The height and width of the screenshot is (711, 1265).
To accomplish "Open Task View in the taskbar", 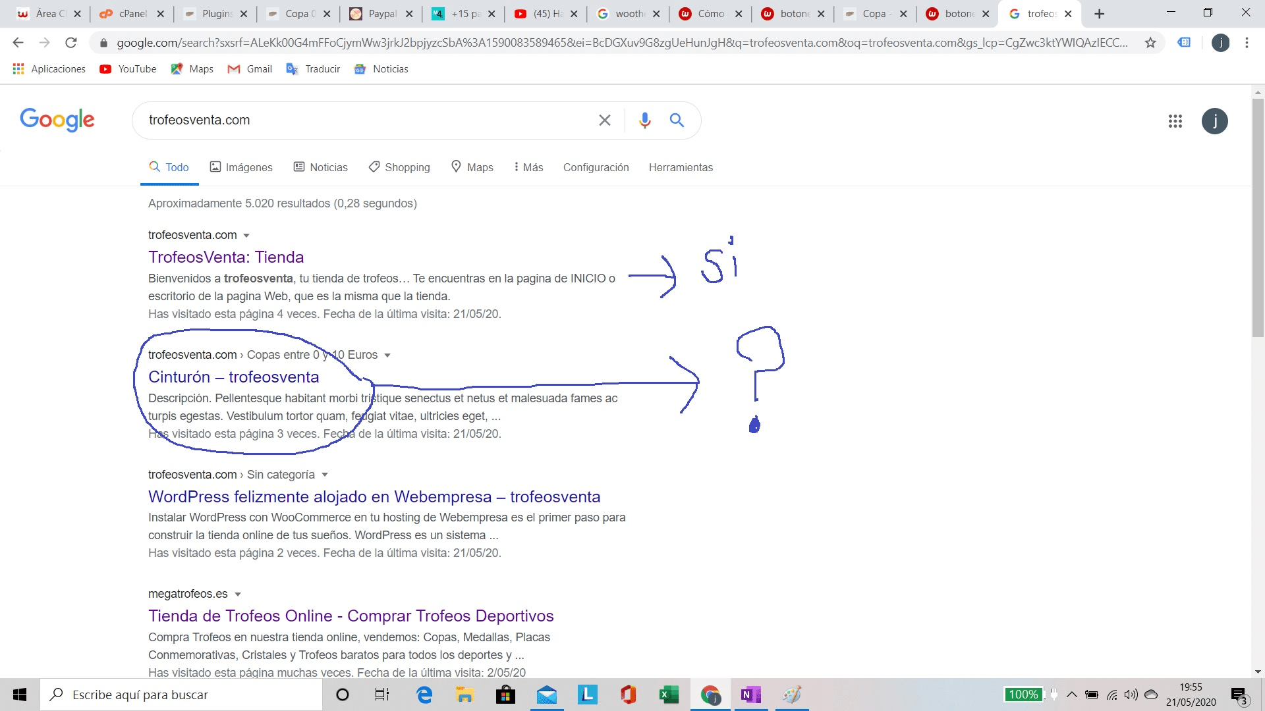I will [x=382, y=695].
